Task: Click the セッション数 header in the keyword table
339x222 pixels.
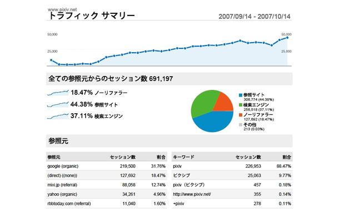Action: (x=248, y=157)
